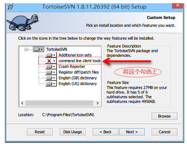Open Additional icon sets feature dropdown
This screenshot has width=187, height=144.
51,55
